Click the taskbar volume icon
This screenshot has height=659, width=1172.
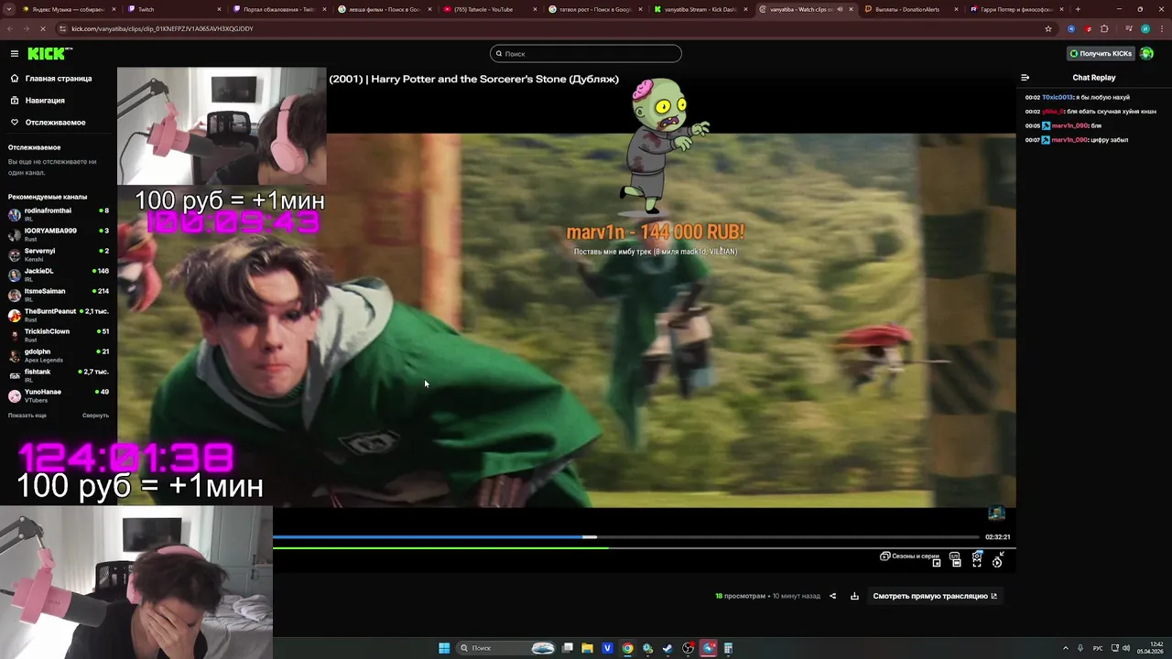point(1126,648)
